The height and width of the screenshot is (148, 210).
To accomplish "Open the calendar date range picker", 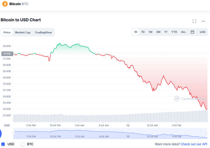I will click(x=192, y=32).
